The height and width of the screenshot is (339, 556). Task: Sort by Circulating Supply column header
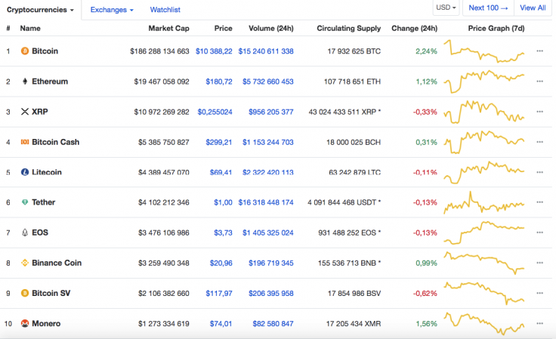(x=348, y=29)
